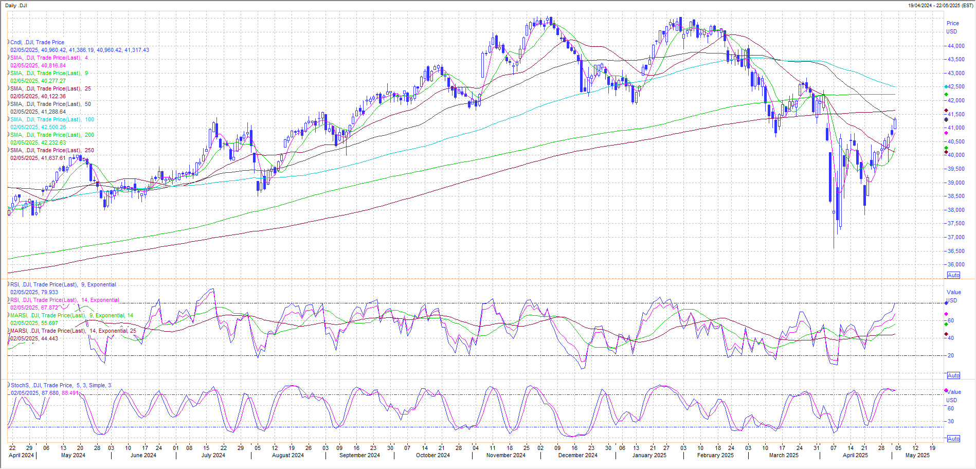
Task: Click the 'June 2024' label on time axis
Action: pyautogui.click(x=143, y=455)
